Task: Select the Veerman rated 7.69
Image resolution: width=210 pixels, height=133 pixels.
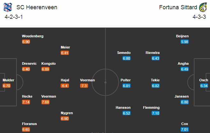Action: pos(49,96)
